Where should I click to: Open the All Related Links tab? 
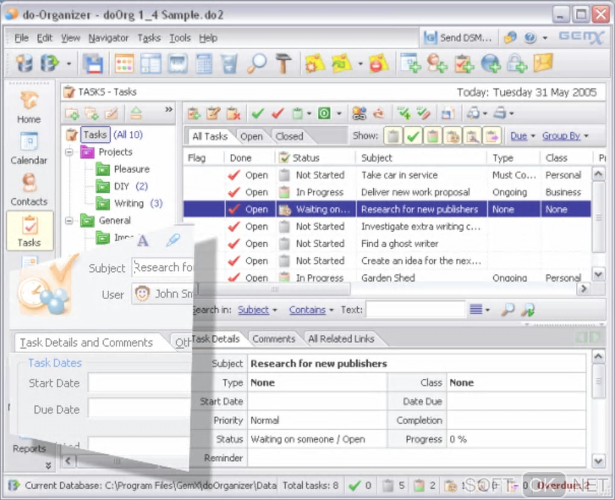click(x=341, y=339)
